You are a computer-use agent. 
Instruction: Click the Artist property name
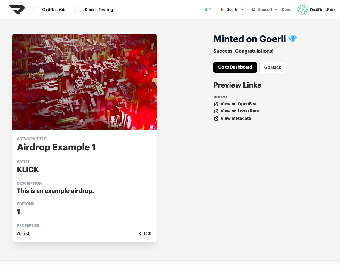point(23,233)
